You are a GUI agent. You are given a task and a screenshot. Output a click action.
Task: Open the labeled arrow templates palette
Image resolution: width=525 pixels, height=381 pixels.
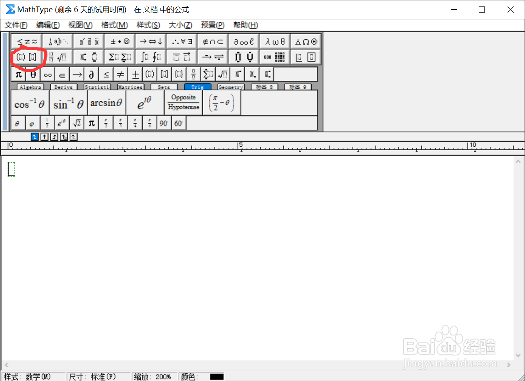(x=213, y=57)
